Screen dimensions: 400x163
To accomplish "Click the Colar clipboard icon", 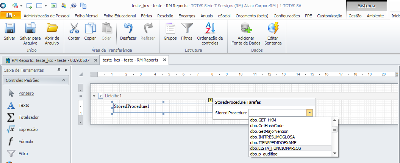I will (106, 28).
